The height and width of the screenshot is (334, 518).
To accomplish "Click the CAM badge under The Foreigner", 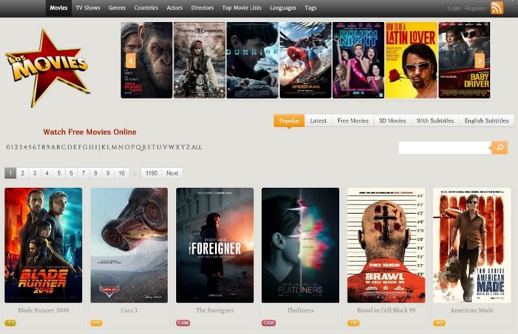I will click(183, 322).
